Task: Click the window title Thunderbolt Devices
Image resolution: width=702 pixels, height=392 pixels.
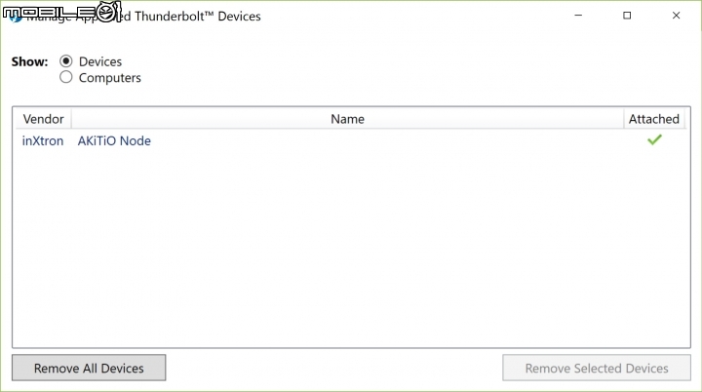Action: (x=197, y=17)
